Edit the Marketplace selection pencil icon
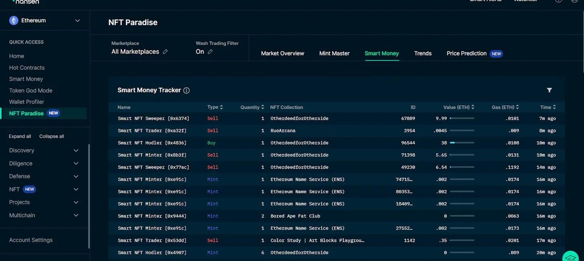584x261 pixels. [x=165, y=52]
